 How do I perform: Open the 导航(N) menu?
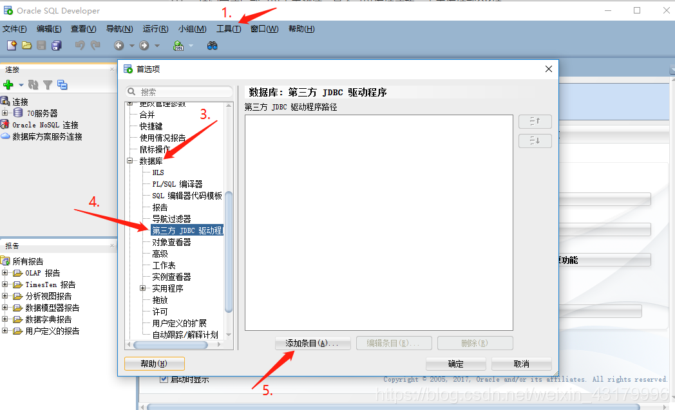119,29
